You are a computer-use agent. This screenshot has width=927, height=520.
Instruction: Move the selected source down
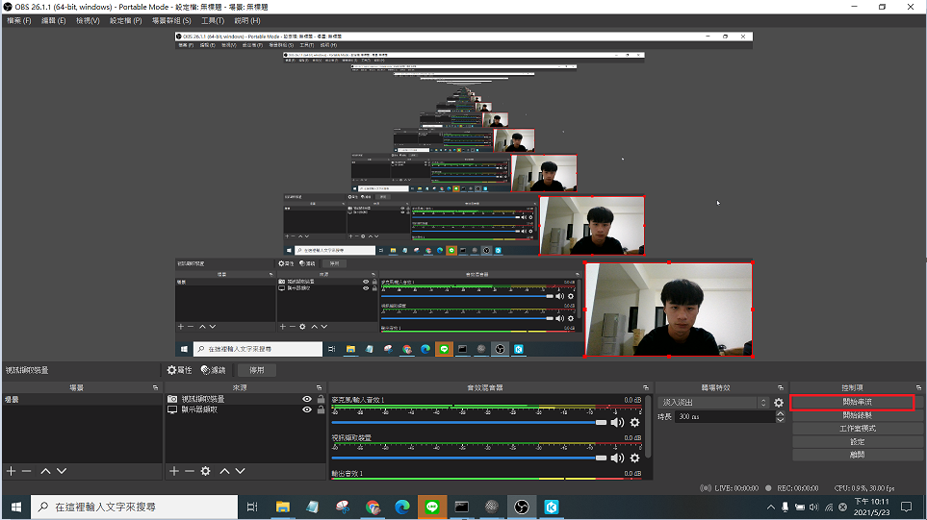(x=240, y=471)
